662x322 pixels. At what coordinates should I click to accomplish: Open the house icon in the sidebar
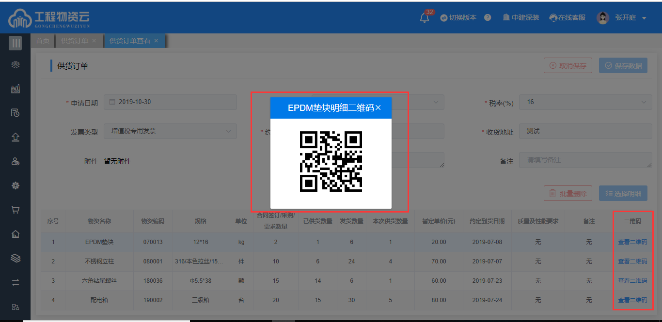pyautogui.click(x=16, y=234)
